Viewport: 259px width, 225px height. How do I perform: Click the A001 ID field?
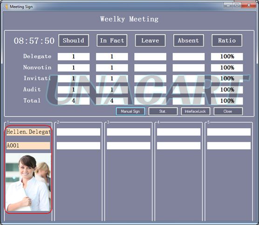(28, 146)
